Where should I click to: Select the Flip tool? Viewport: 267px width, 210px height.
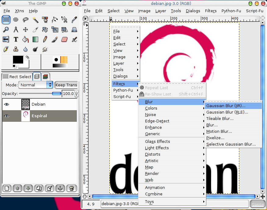pyautogui.click(x=6, y=39)
